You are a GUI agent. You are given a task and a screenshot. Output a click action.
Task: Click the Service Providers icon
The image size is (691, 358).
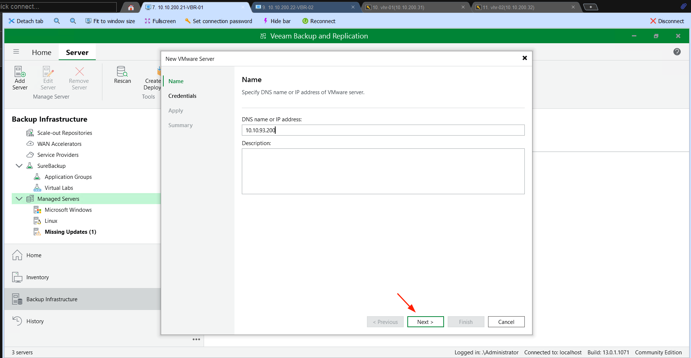click(30, 155)
